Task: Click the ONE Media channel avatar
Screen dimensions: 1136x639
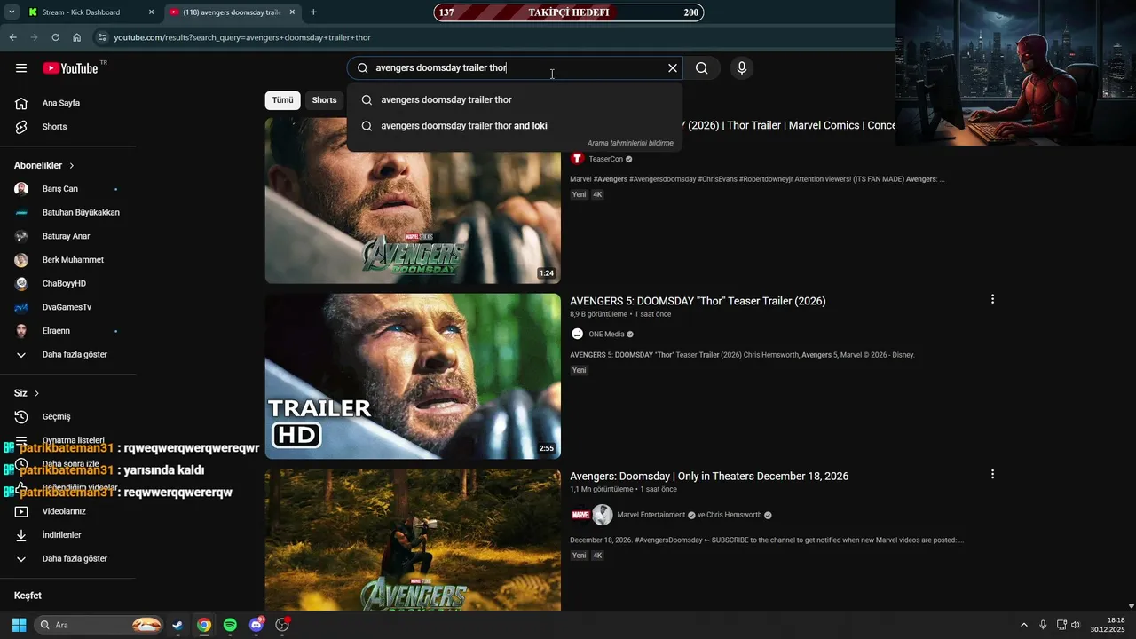Action: (x=577, y=335)
